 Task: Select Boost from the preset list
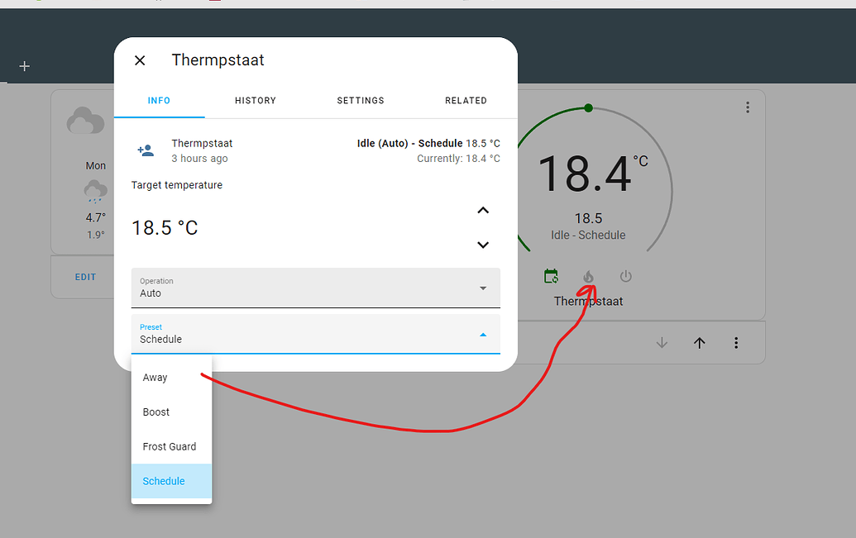point(156,412)
